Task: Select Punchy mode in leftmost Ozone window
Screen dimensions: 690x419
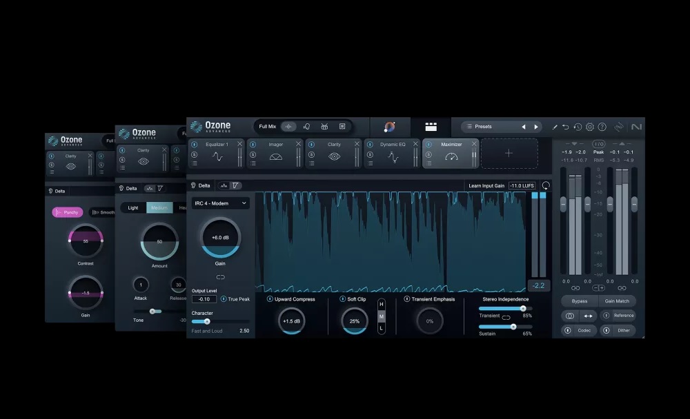Action: [x=68, y=212]
